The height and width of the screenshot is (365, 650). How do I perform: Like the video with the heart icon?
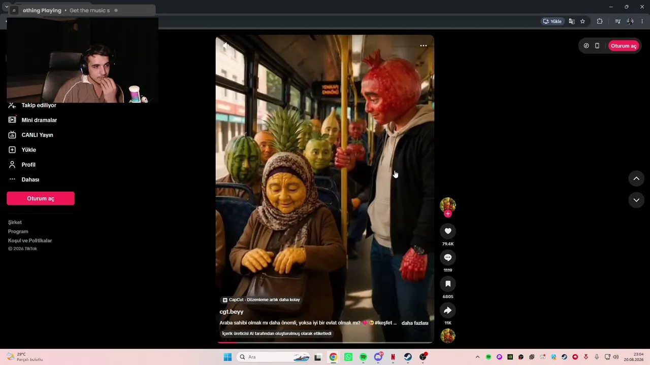pos(448,231)
